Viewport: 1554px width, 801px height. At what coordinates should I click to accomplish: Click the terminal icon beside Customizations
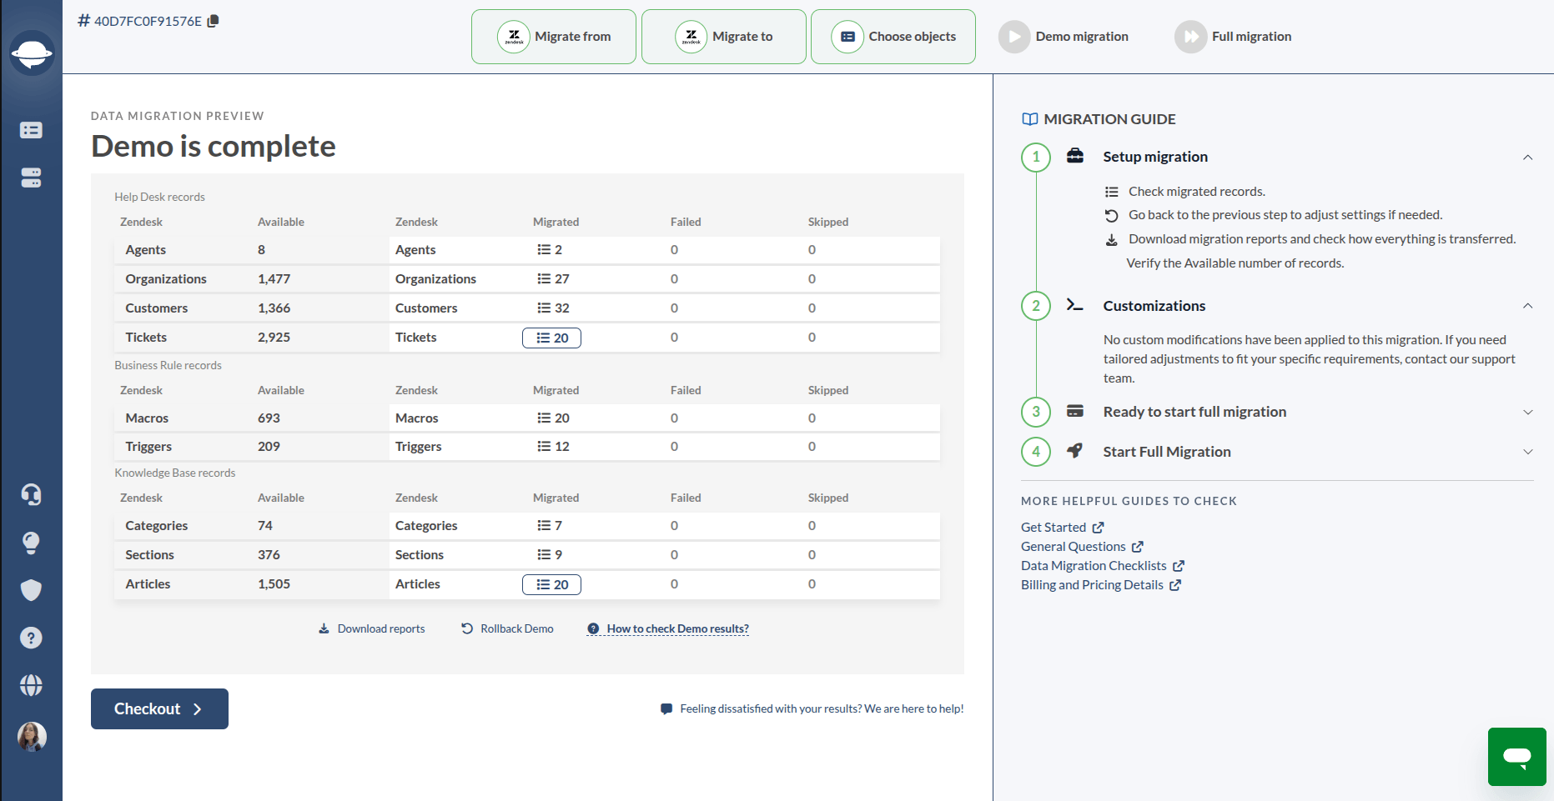1075,305
